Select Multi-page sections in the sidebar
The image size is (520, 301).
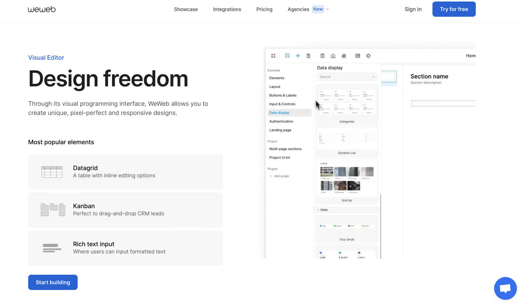click(x=286, y=149)
